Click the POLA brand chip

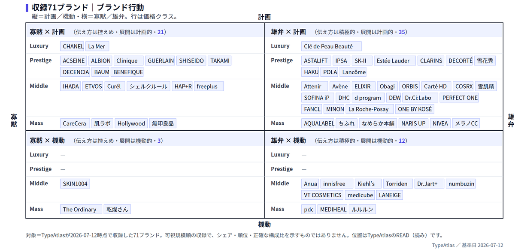pyautogui.click(x=330, y=72)
